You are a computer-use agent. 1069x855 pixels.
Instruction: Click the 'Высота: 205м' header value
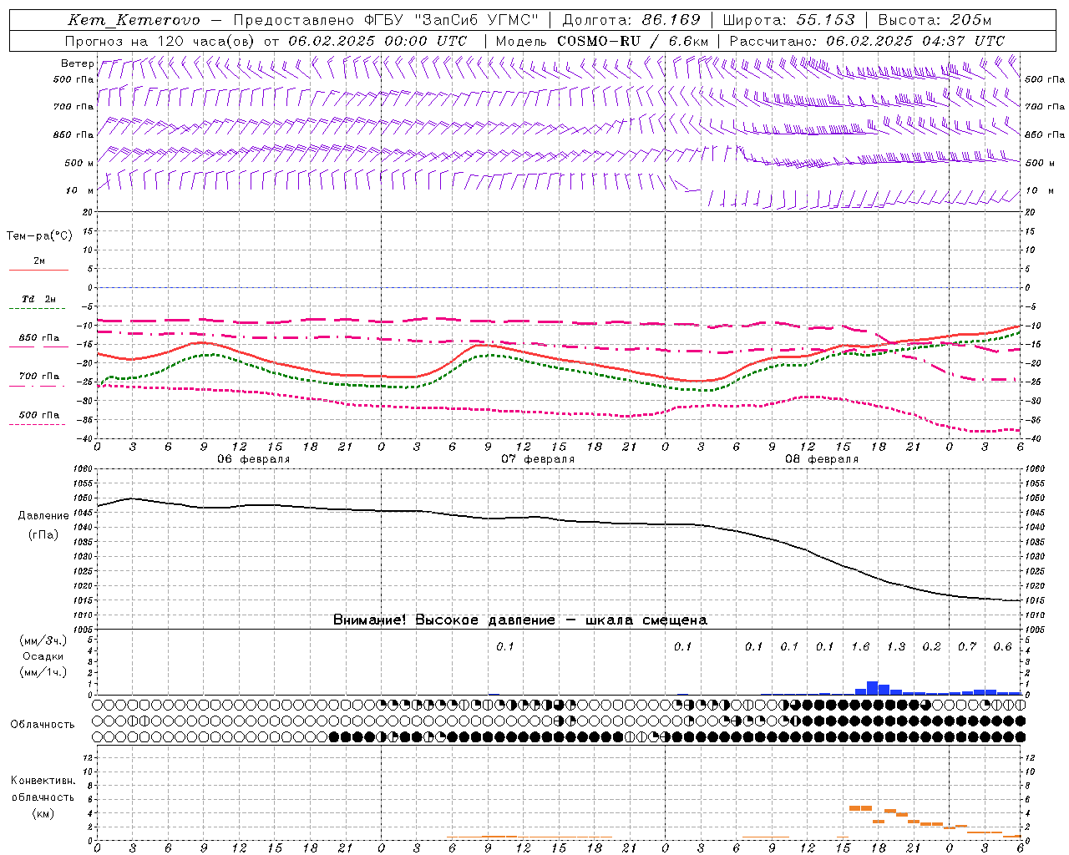tap(935, 20)
